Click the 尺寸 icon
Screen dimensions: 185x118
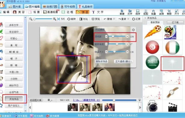[x=177, y=12]
